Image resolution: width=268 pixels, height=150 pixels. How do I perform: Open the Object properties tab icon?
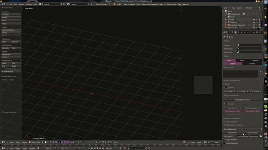[x=242, y=32]
